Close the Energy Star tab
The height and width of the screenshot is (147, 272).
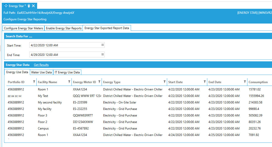(34, 6)
